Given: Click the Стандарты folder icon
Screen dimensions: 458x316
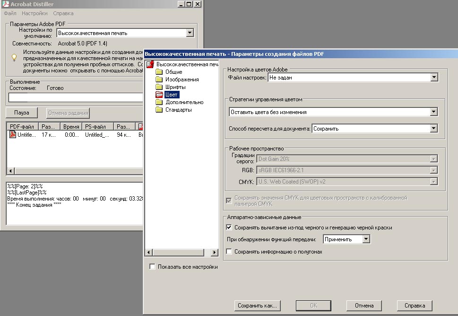Looking at the screenshot, I should point(159,110).
